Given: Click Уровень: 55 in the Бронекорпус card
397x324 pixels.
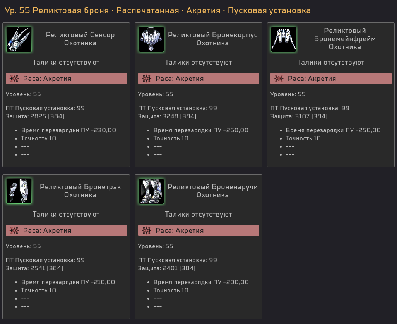Looking at the screenshot, I should (156, 94).
